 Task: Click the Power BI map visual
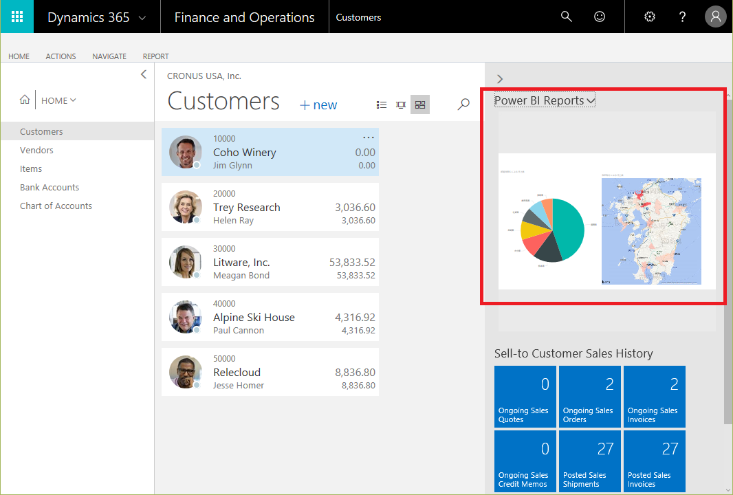pos(651,231)
